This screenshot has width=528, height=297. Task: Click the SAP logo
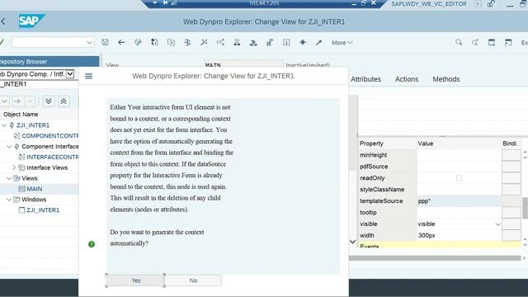click(x=31, y=21)
